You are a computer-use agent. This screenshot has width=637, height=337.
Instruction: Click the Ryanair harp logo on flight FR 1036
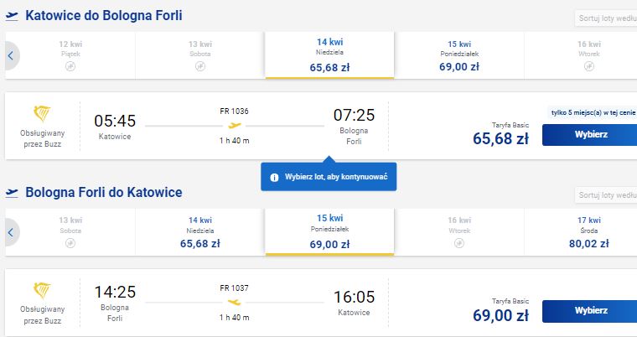[x=42, y=113]
